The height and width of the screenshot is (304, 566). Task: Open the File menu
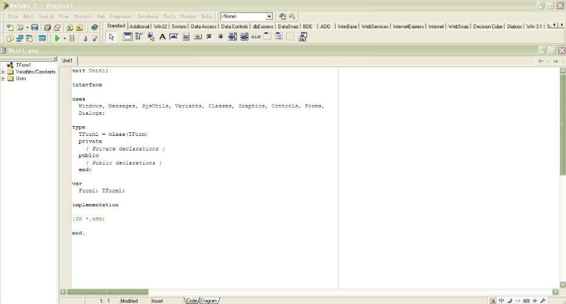coord(13,16)
